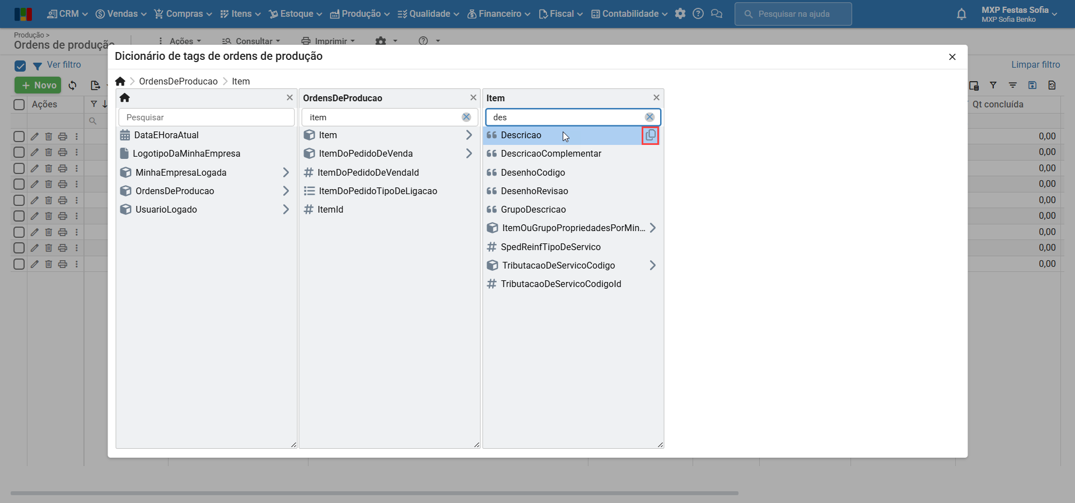The width and height of the screenshot is (1075, 503).
Task: Clear the 'item' search field
Action: tap(466, 117)
